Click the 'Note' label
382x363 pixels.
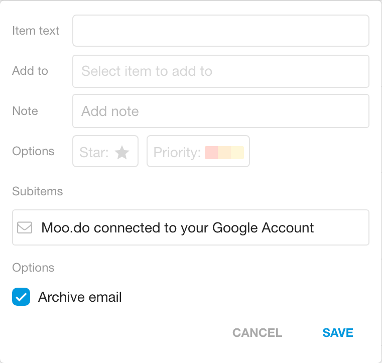coord(25,111)
